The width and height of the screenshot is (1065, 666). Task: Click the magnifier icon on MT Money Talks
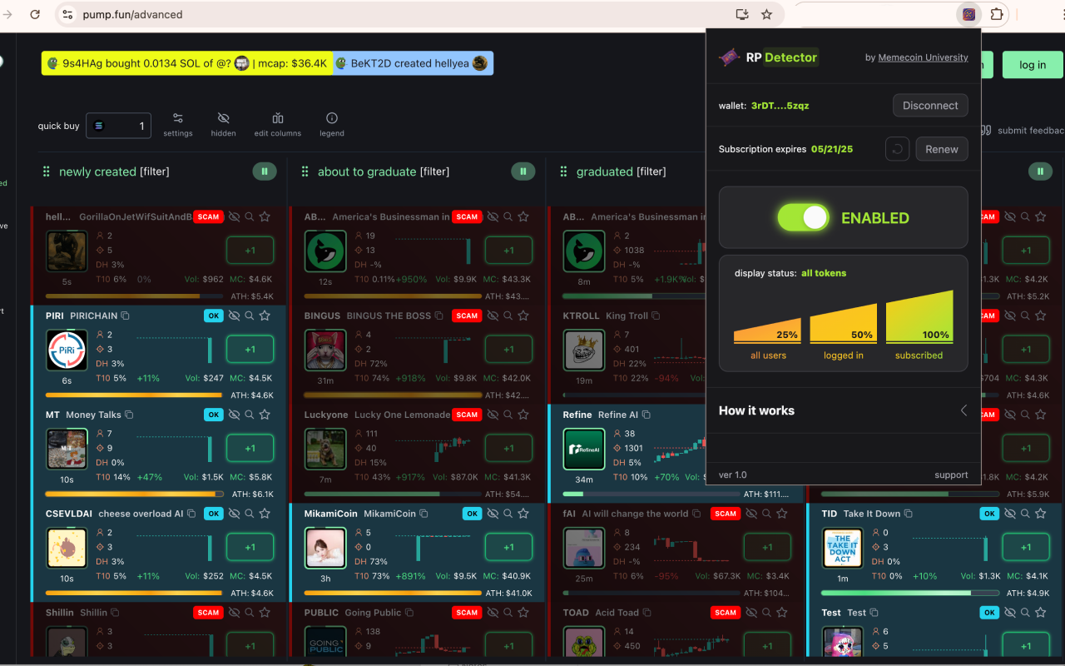(x=249, y=415)
